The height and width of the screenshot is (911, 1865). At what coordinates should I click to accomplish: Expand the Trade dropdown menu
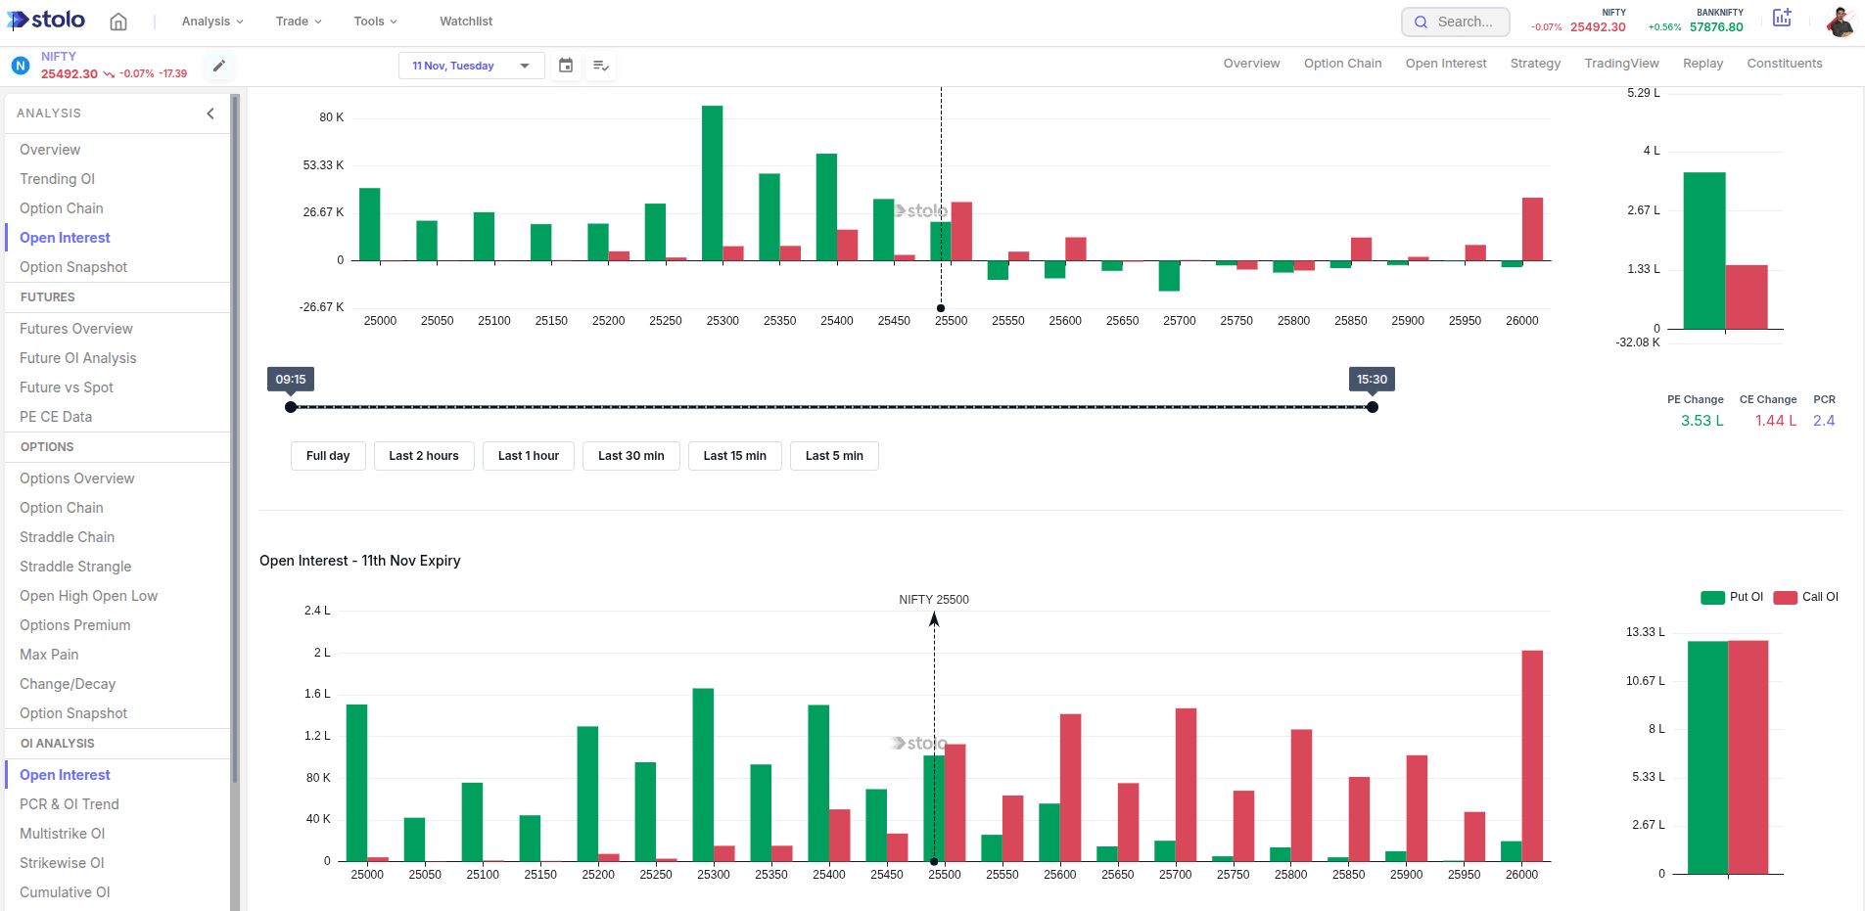coord(299,22)
